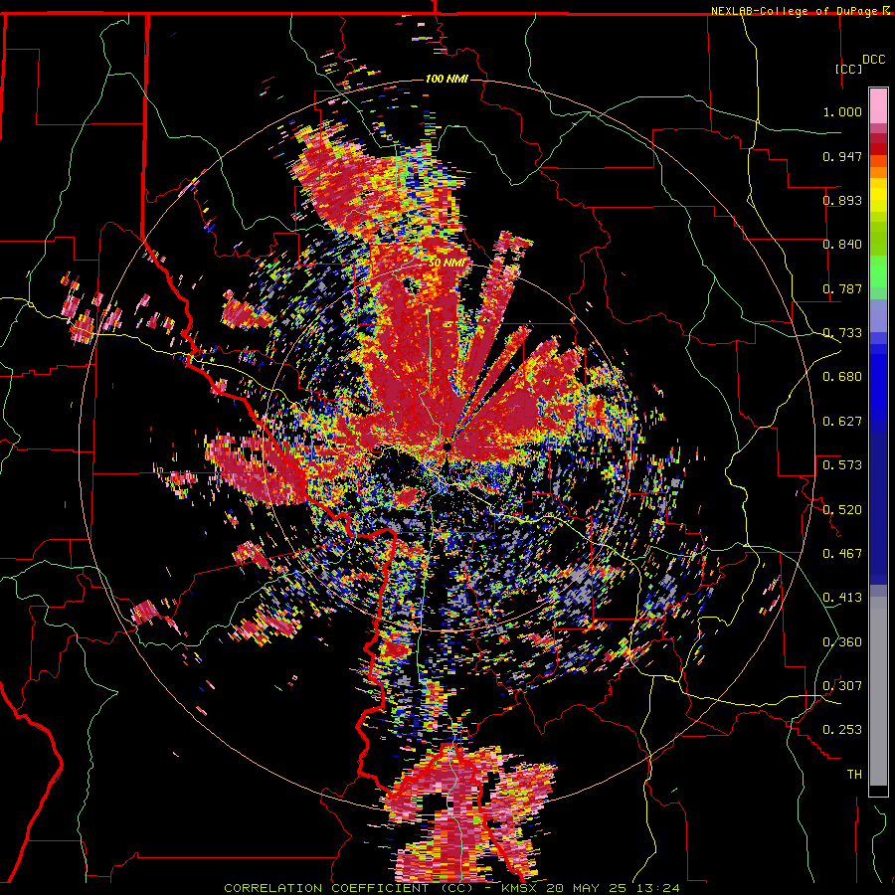895x895 pixels.
Task: Click the 0.627 scale value
Action: click(x=842, y=422)
